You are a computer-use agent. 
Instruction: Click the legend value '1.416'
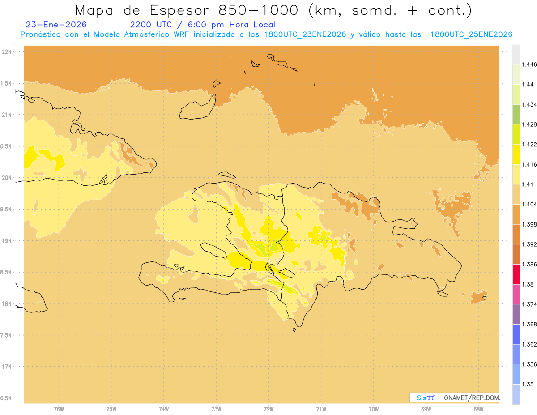tap(530, 164)
